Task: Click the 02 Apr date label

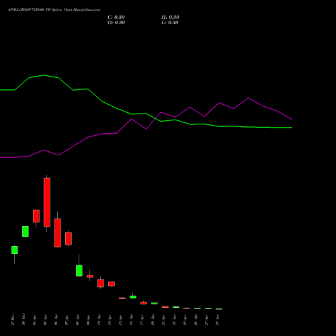Action: pyautogui.click(x=45, y=320)
